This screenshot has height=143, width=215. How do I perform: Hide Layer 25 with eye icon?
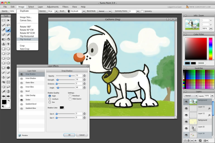(186, 128)
